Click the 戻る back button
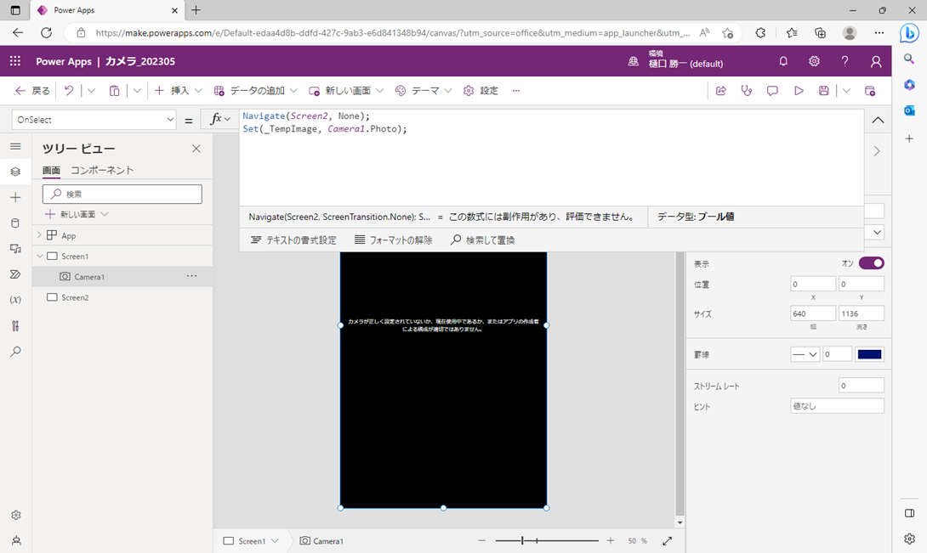Image resolution: width=927 pixels, height=553 pixels. pyautogui.click(x=32, y=90)
